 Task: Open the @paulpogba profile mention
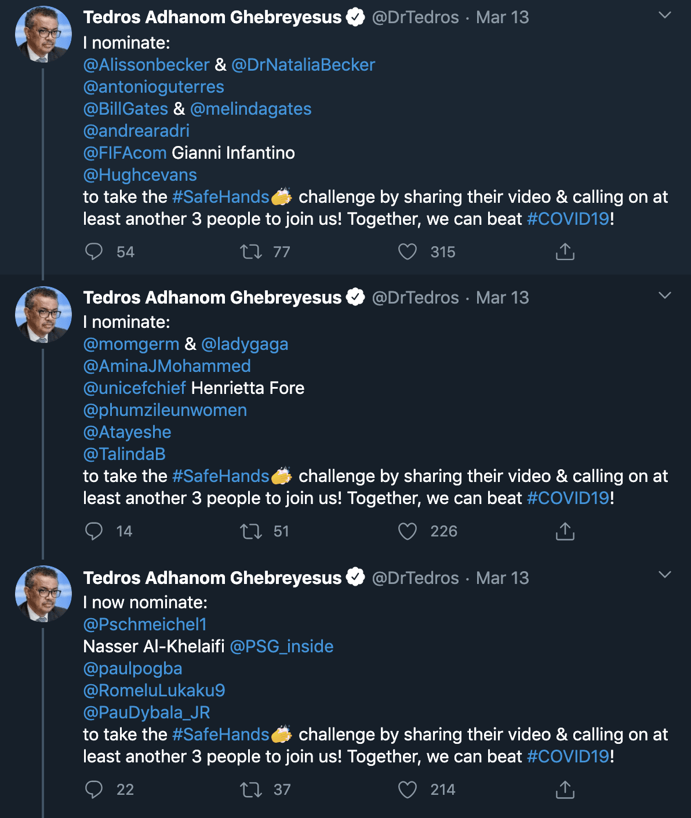pos(133,669)
